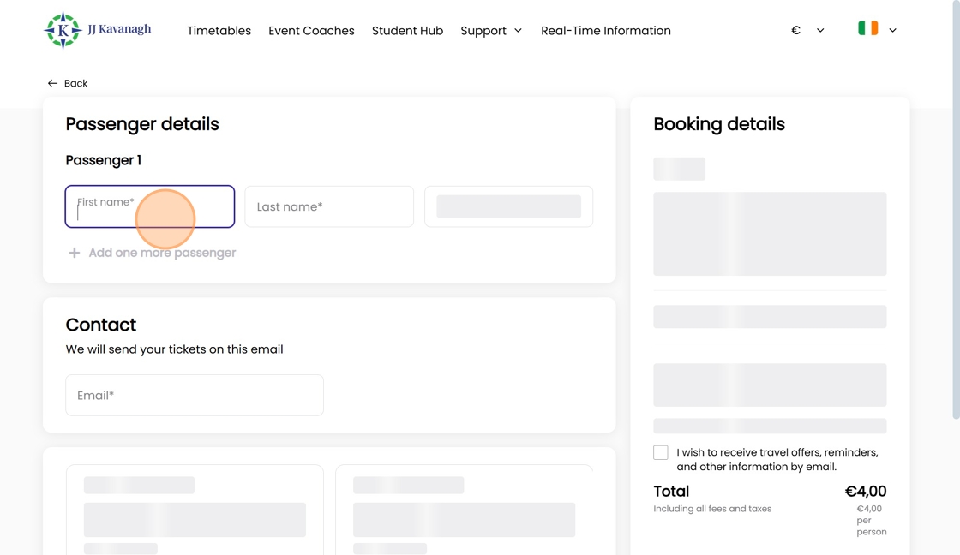
Task: Click the back arrow icon
Action: click(52, 83)
